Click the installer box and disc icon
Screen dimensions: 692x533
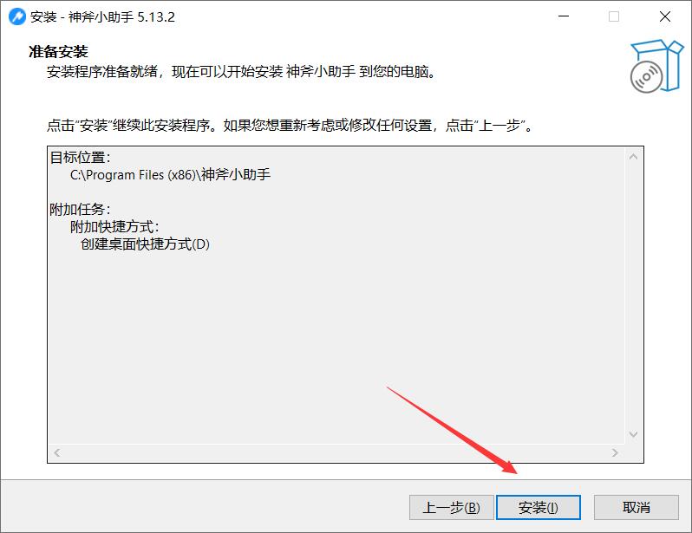(656, 66)
